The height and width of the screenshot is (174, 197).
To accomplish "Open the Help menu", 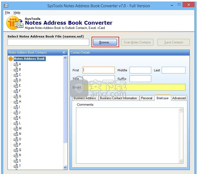I will pyautogui.click(x=17, y=13).
